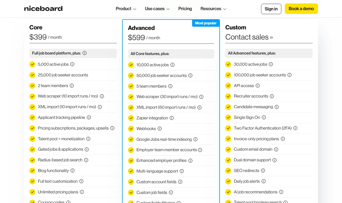The width and height of the screenshot is (342, 203).
Task: Click info icon beside Enhanced employer profiles
Action: coord(190,161)
